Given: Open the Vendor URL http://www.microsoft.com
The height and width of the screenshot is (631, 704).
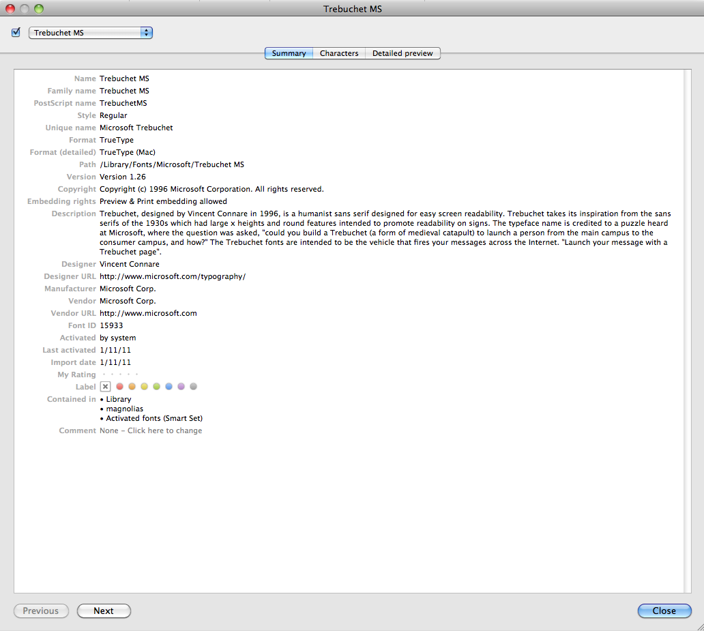Looking at the screenshot, I should tap(148, 314).
